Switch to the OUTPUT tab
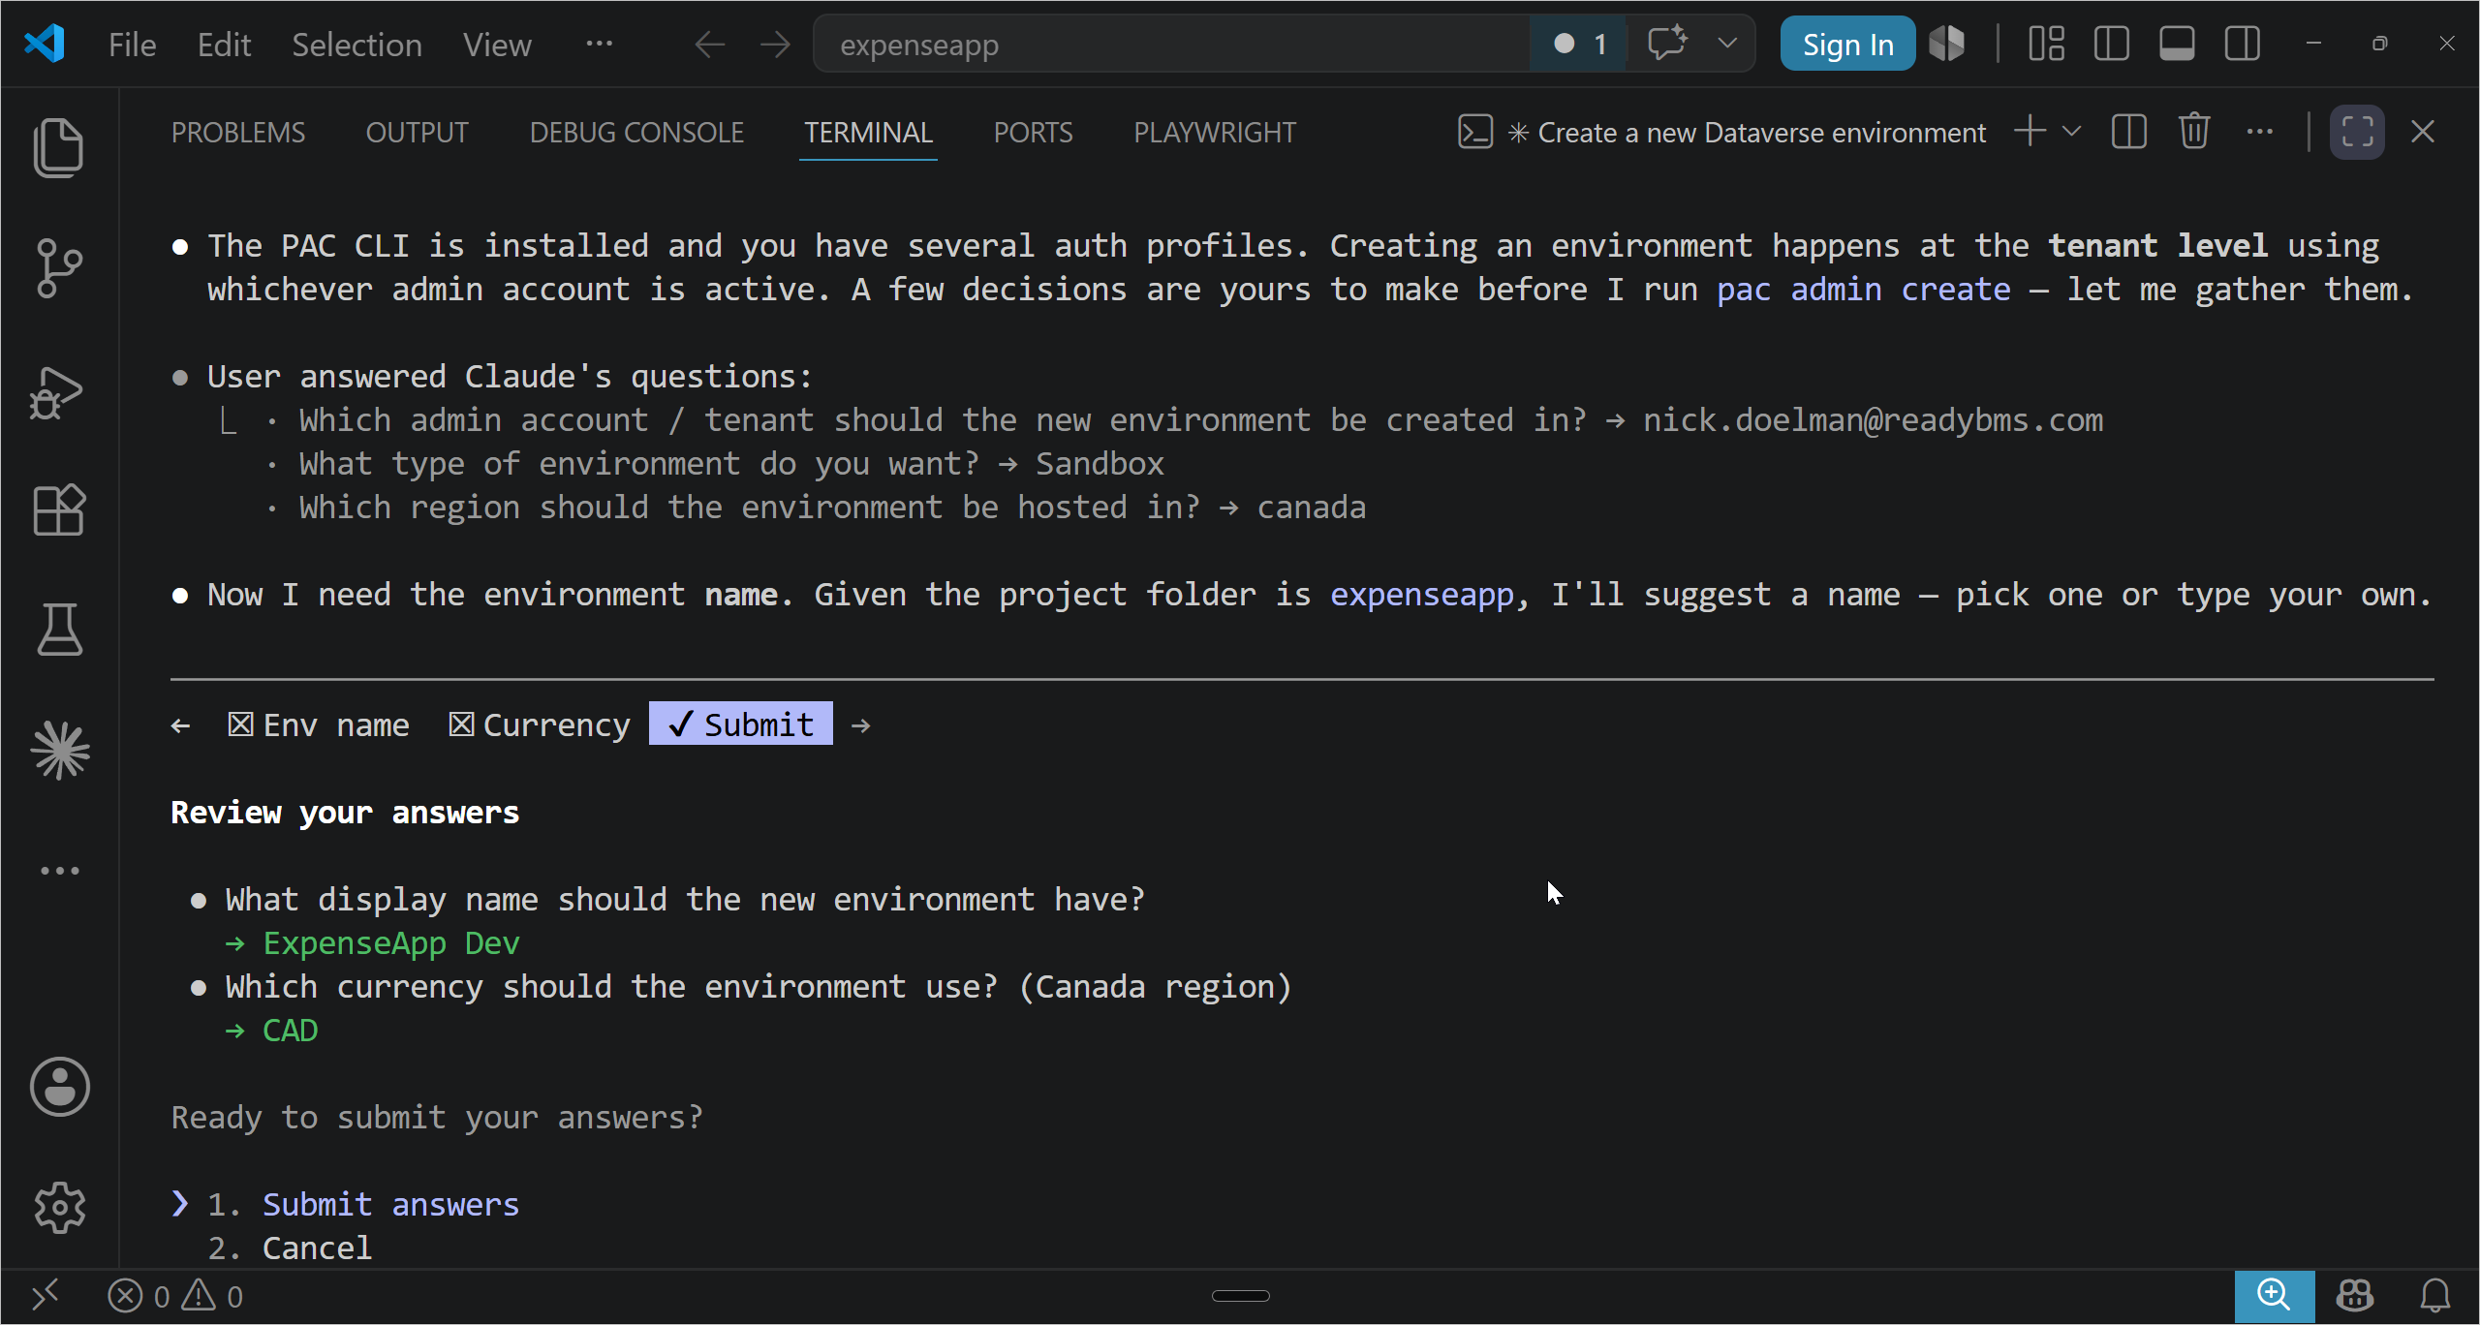 coord(417,133)
